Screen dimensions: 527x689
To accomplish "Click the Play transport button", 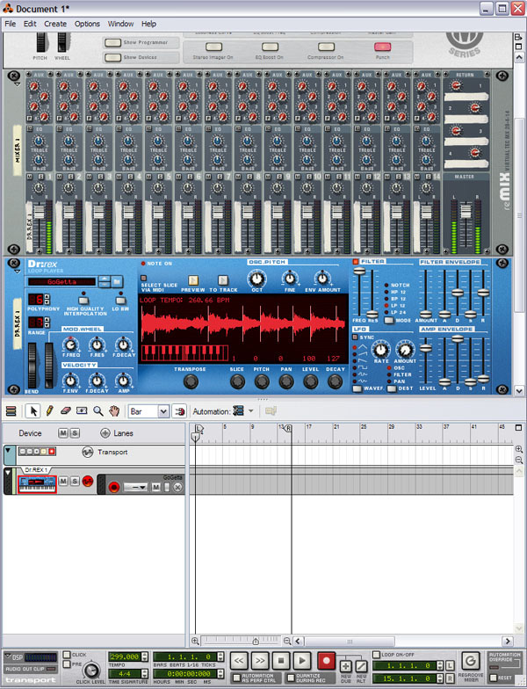I will [302, 661].
